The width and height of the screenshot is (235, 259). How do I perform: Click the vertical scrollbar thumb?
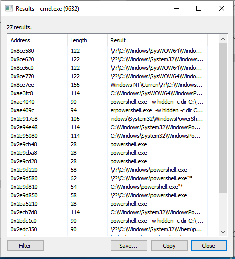[223, 118]
